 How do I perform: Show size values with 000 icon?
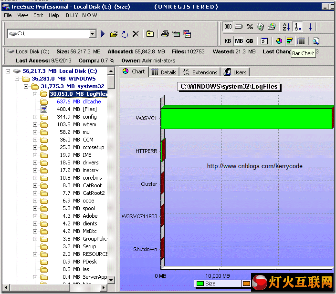click(x=228, y=27)
